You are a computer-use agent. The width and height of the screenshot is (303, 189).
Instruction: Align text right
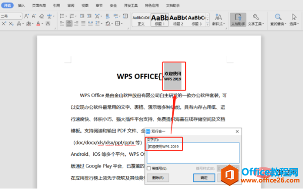click(76, 24)
